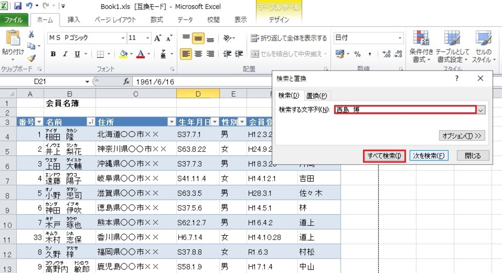Screen dimensions: 502x273
Task: Toggle Underline formatting
Action: [x=77, y=54]
